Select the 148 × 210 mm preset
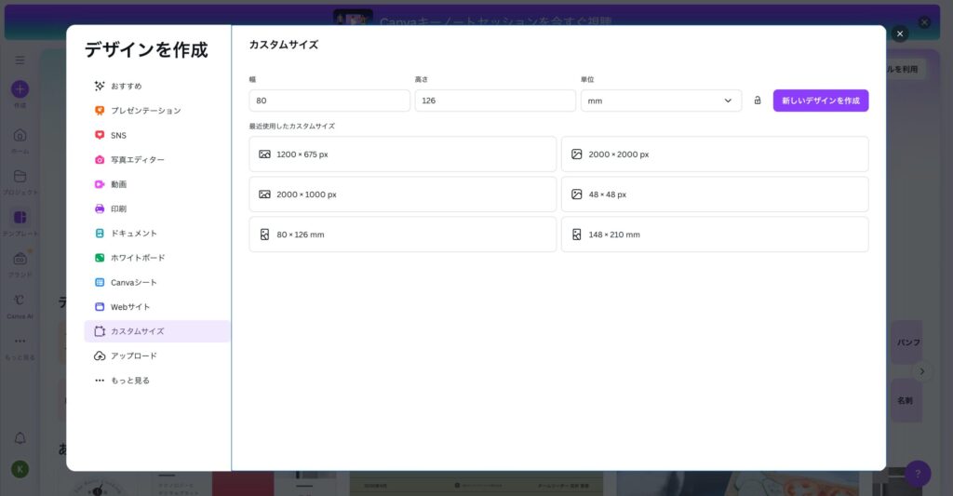This screenshot has width=953, height=496. pyautogui.click(x=714, y=235)
